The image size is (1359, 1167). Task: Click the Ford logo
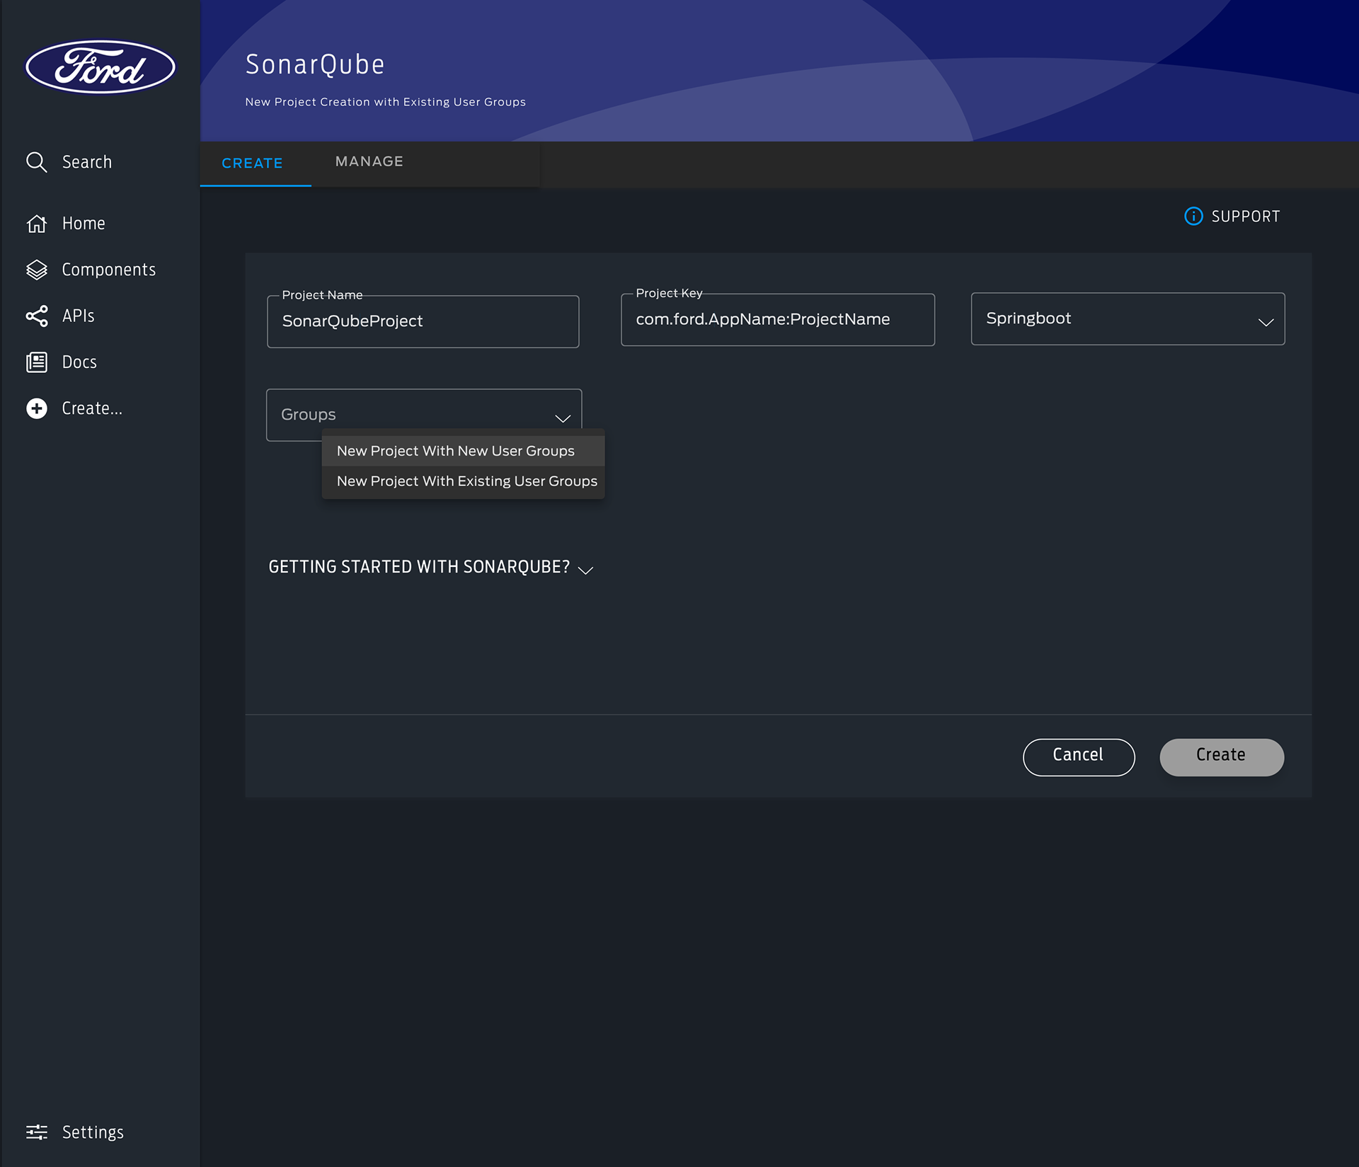click(x=101, y=67)
